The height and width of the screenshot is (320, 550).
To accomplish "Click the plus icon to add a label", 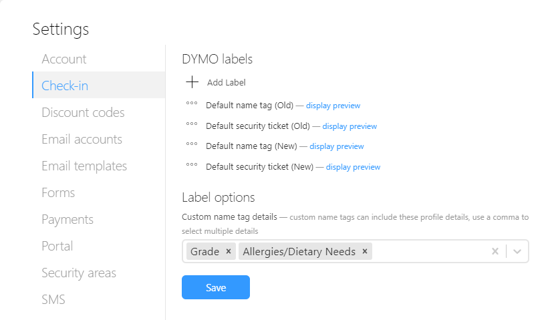I will pyautogui.click(x=192, y=82).
